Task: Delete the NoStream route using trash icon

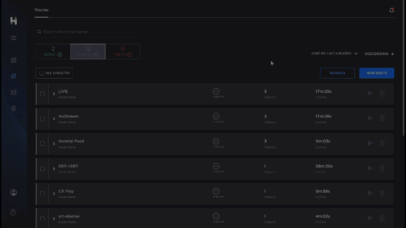Action: tap(382, 118)
